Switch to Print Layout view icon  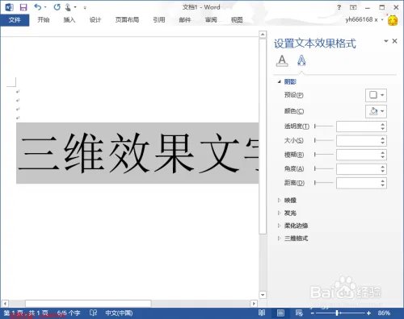(x=280, y=313)
